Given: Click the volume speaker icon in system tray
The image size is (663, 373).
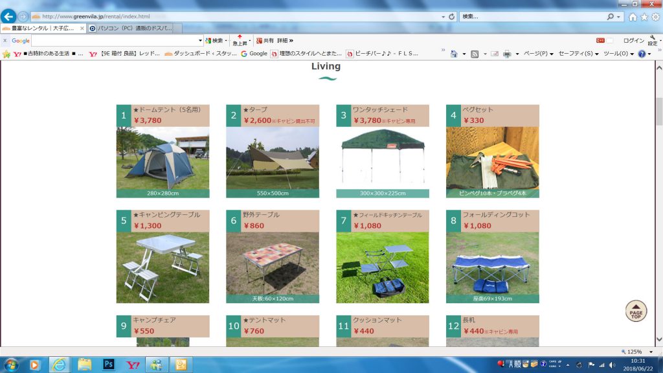Looking at the screenshot, I should (612, 365).
